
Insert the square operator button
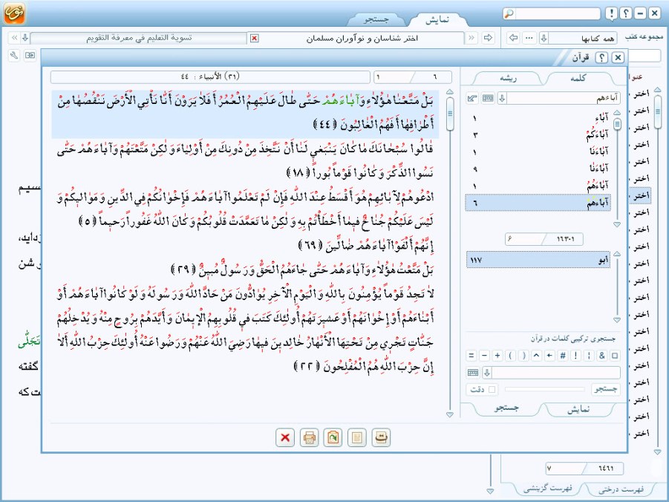click(615, 355)
